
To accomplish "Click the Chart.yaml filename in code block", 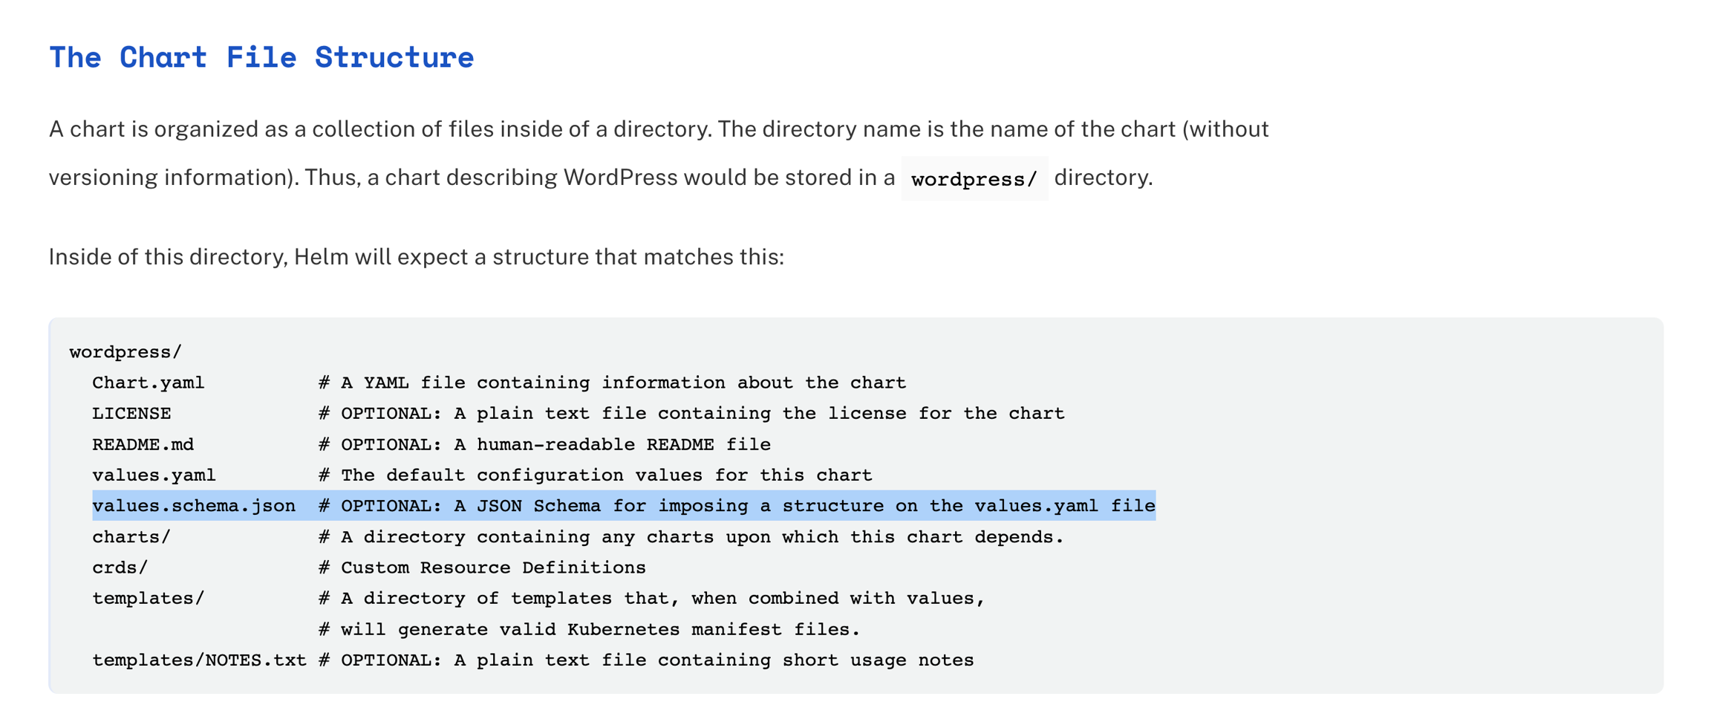I will pos(148,383).
